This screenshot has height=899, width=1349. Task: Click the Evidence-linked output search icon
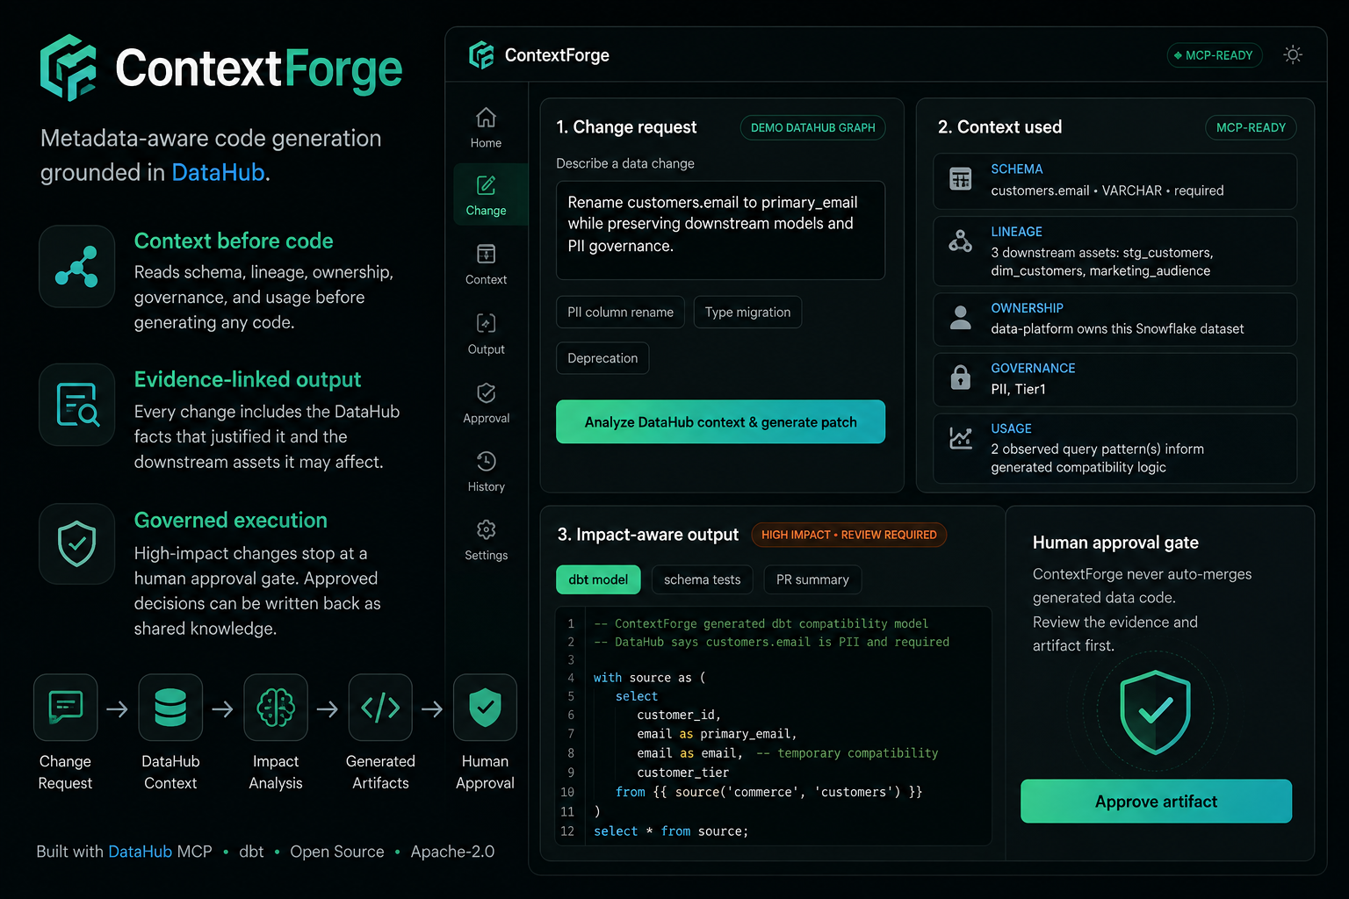(x=76, y=405)
